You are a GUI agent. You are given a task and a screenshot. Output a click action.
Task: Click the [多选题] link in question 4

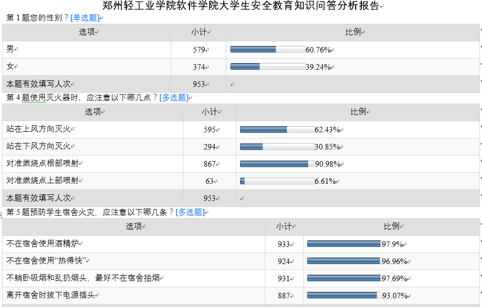tap(173, 97)
